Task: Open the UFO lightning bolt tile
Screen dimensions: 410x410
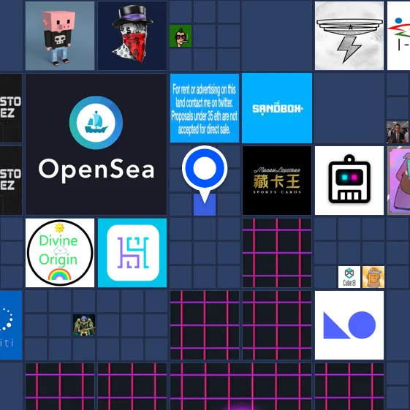Action: (349, 36)
